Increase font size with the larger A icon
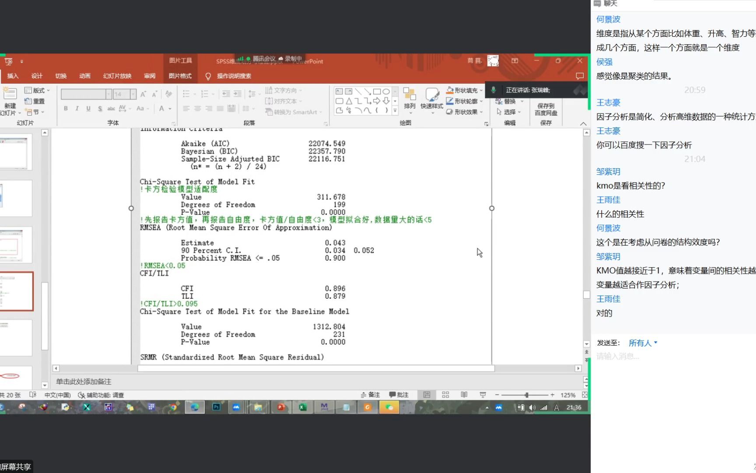This screenshot has height=473, width=756. [x=143, y=94]
